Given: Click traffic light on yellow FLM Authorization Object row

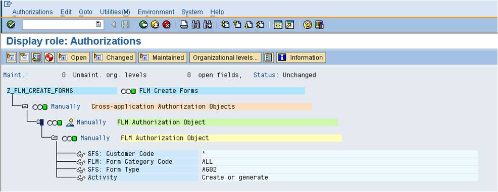Looking at the screenshot, I should [69, 139].
